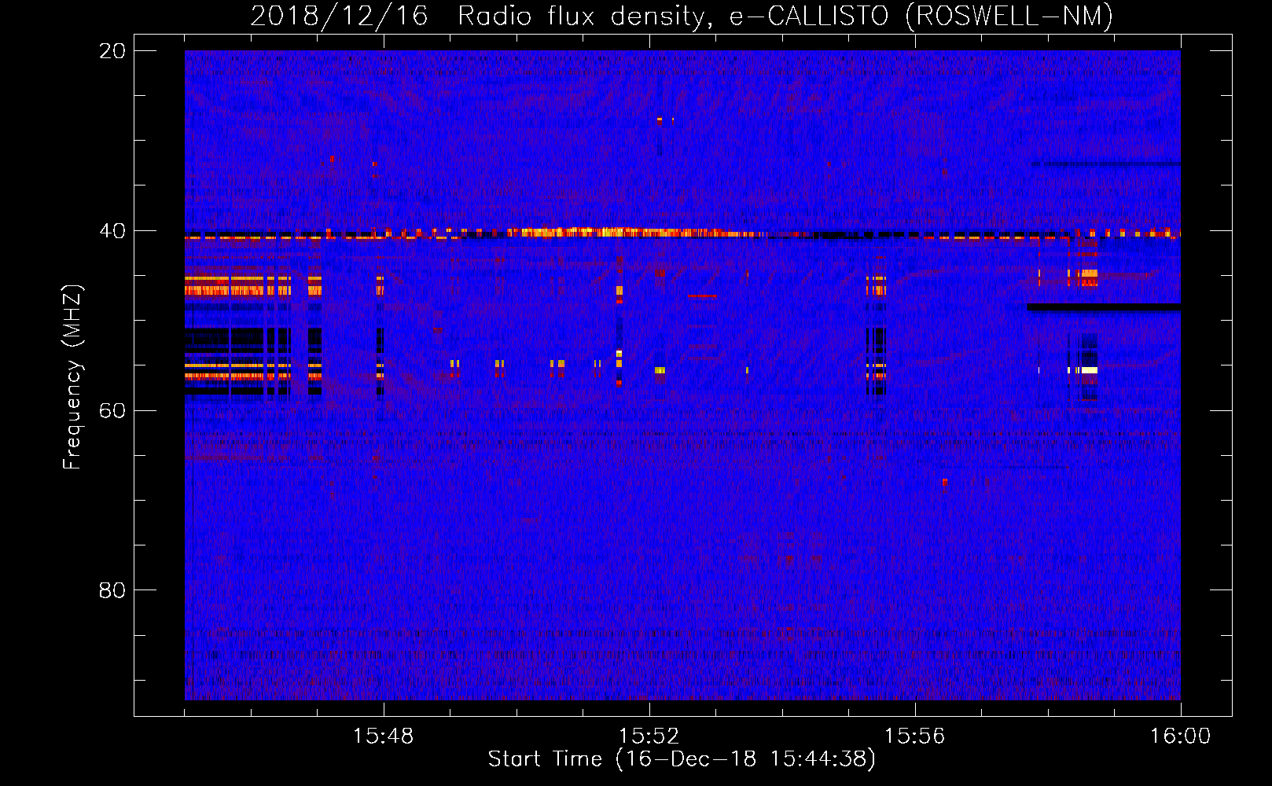Click the '80' frequency tick label
Screen dimensions: 1272x786
click(x=112, y=590)
